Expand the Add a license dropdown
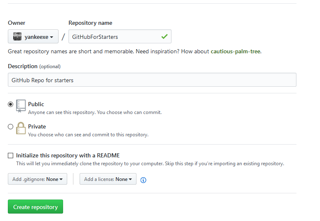The image size is (320, 221). pos(108,179)
